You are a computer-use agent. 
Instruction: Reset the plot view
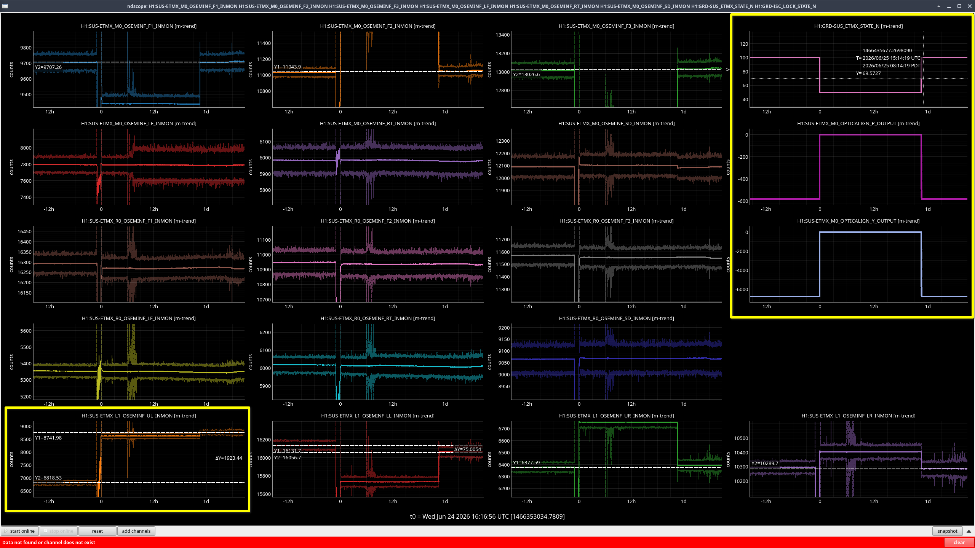97,531
